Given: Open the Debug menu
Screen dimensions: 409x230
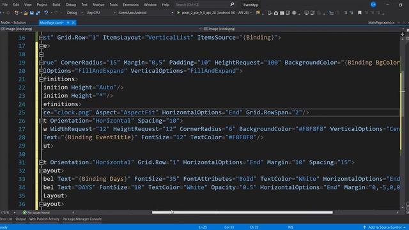Looking at the screenshot, I should 71,4.
